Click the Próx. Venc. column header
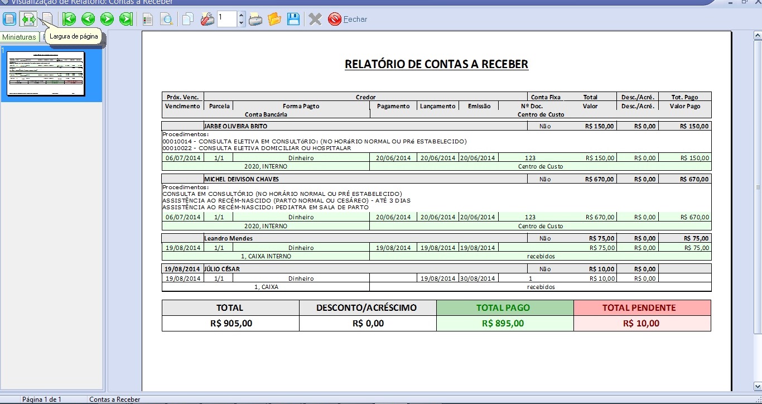Screen dimensions: 762x404 tap(183, 97)
